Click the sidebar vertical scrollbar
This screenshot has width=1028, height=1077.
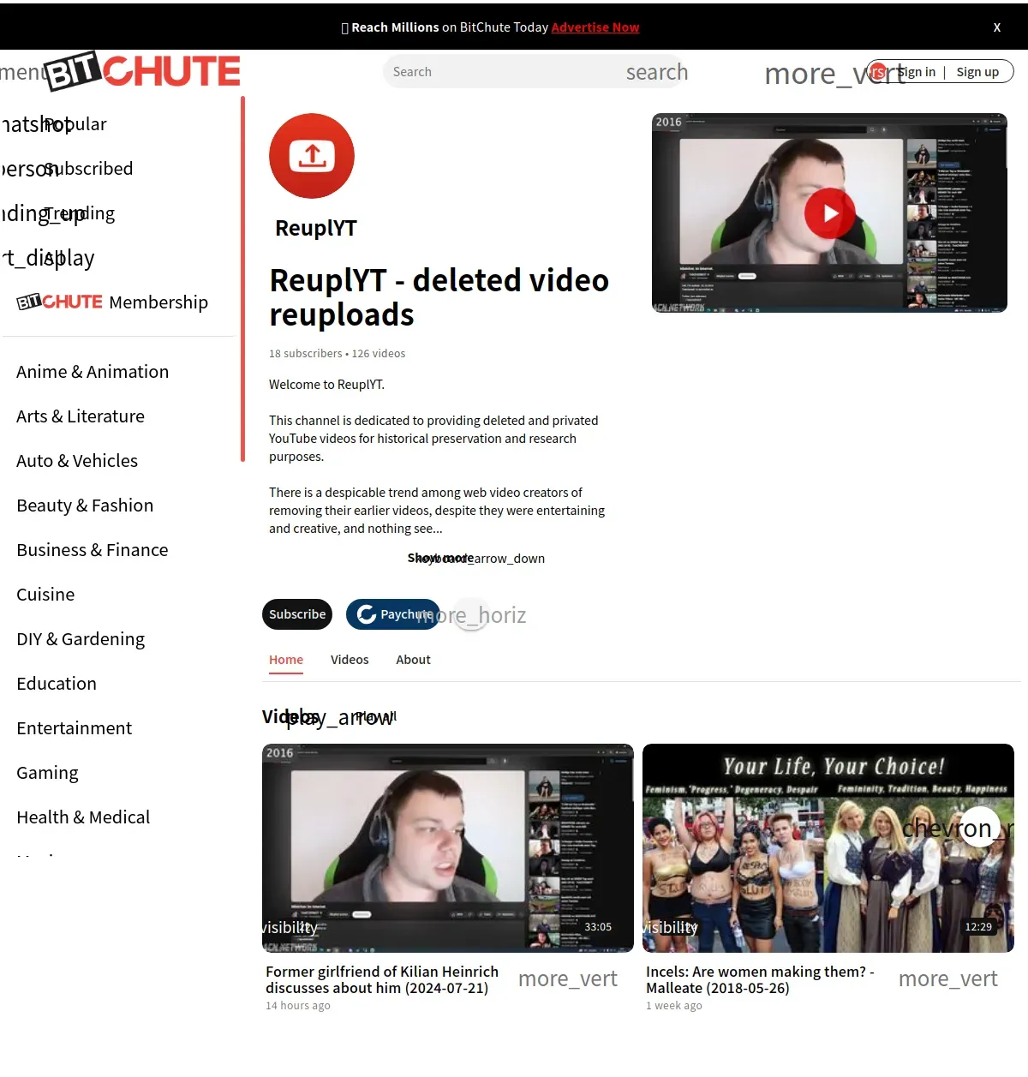[243, 278]
